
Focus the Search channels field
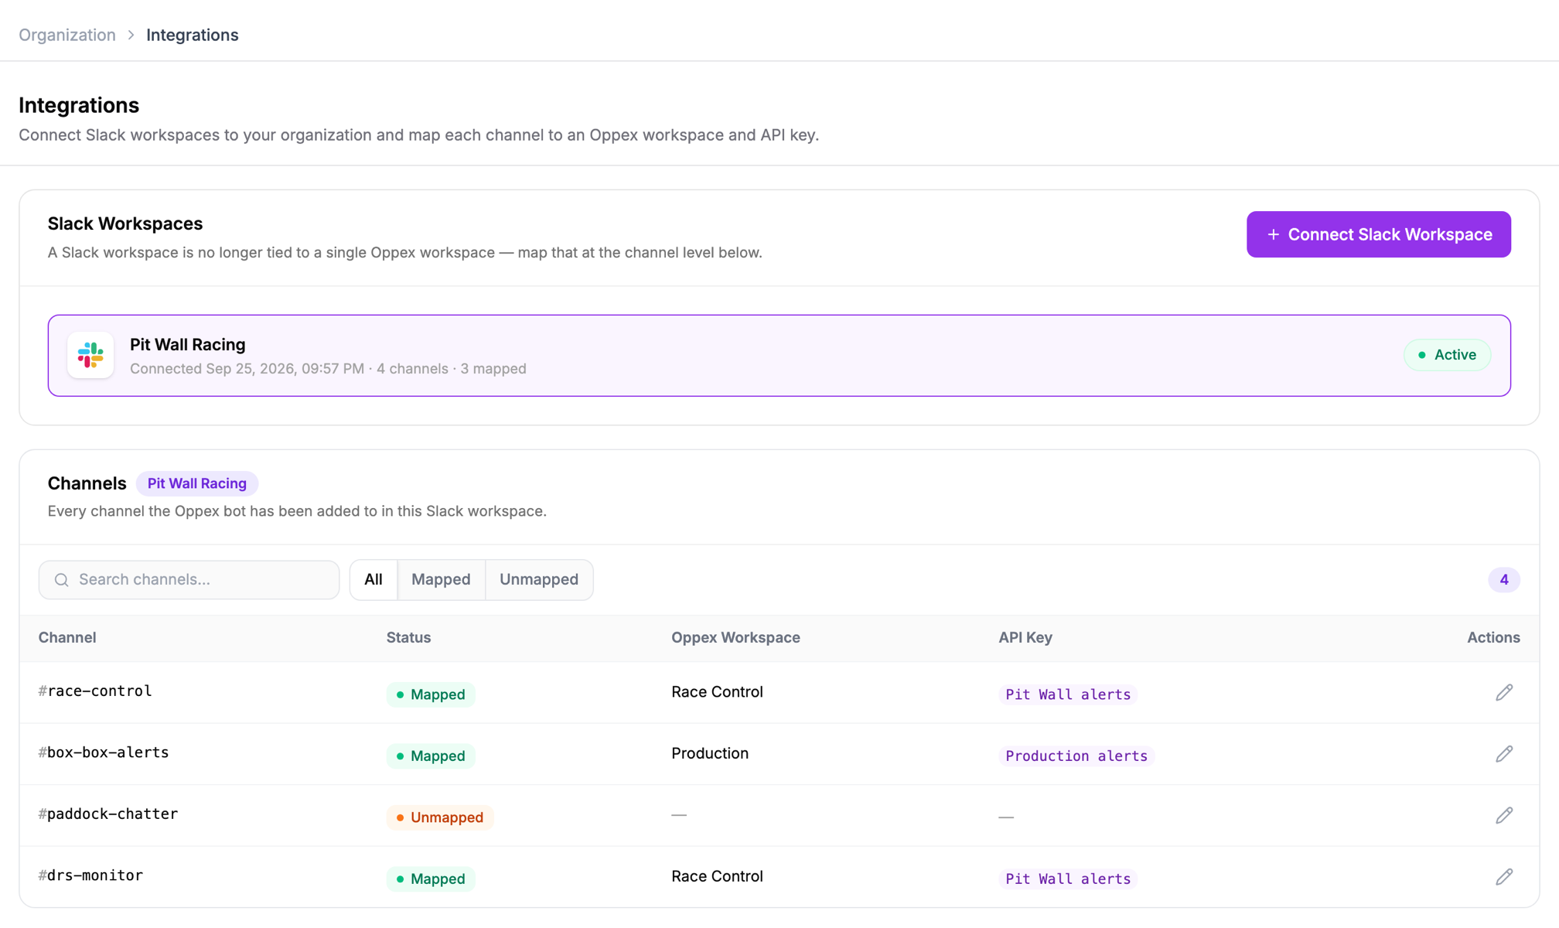(x=189, y=580)
